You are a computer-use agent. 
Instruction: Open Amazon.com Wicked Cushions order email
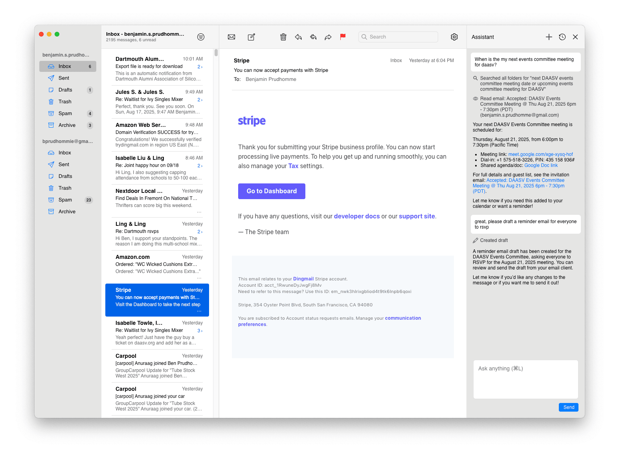[157, 267]
